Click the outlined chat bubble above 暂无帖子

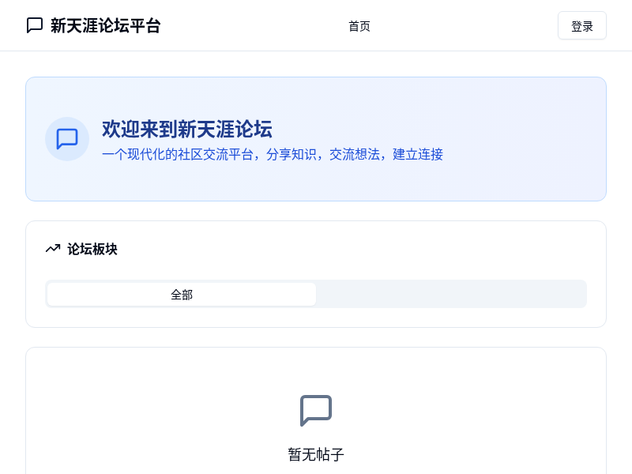point(315,411)
